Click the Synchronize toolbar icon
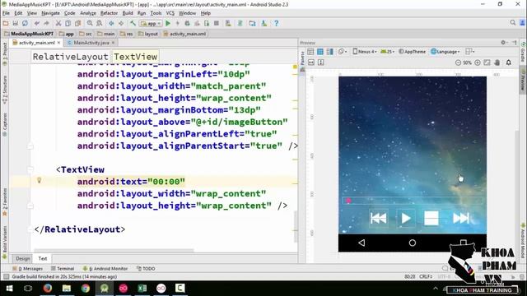Screen dimensions: 527x296 coord(25,23)
